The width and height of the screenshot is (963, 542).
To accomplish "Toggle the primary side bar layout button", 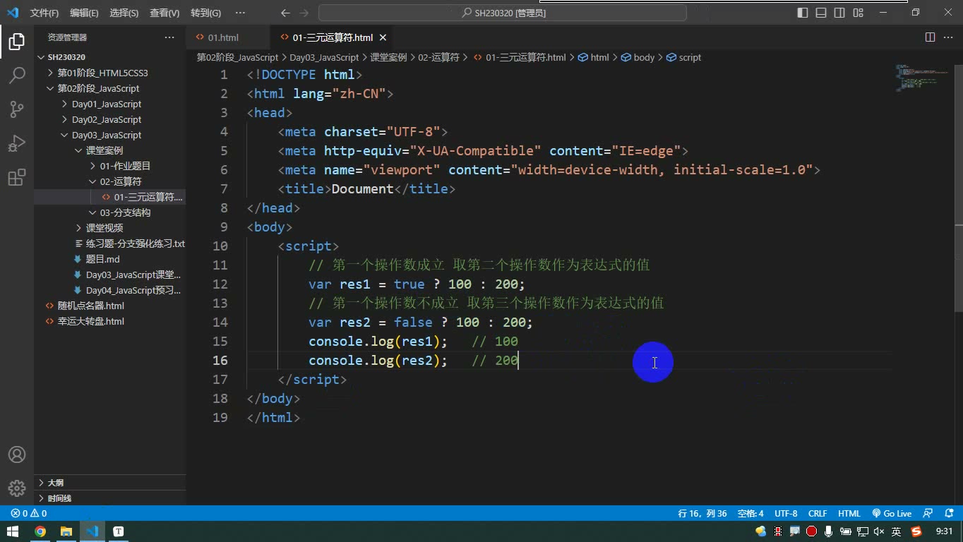I will click(x=803, y=13).
